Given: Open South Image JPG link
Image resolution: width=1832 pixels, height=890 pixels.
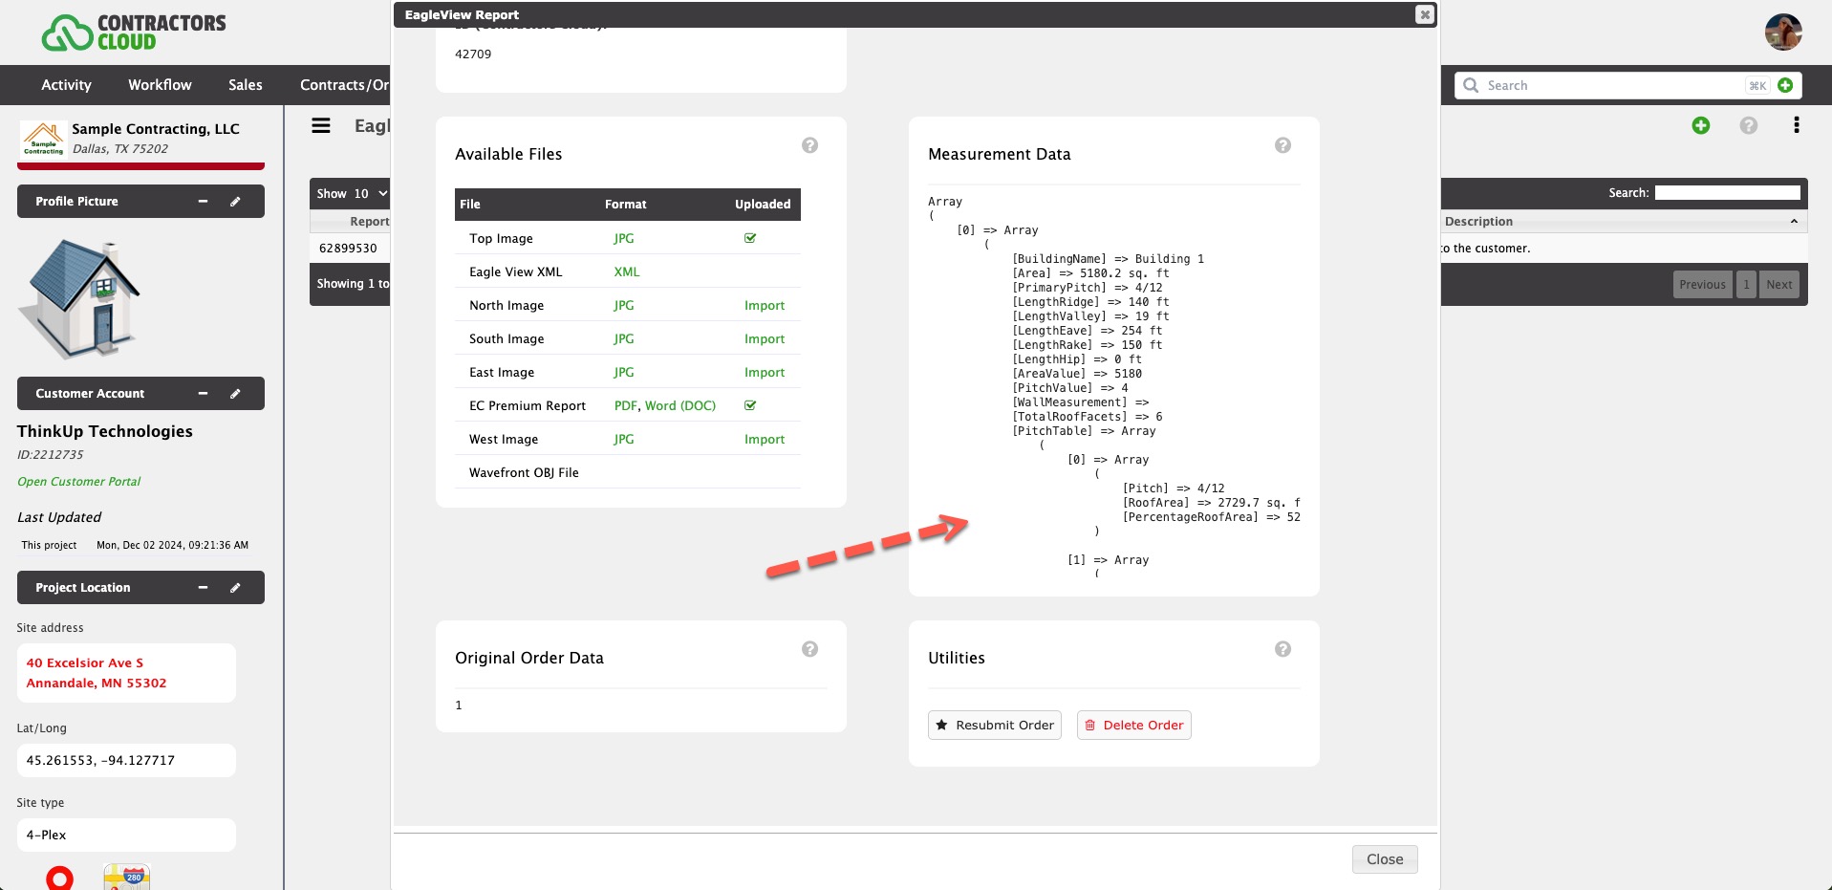Looking at the screenshot, I should (624, 339).
